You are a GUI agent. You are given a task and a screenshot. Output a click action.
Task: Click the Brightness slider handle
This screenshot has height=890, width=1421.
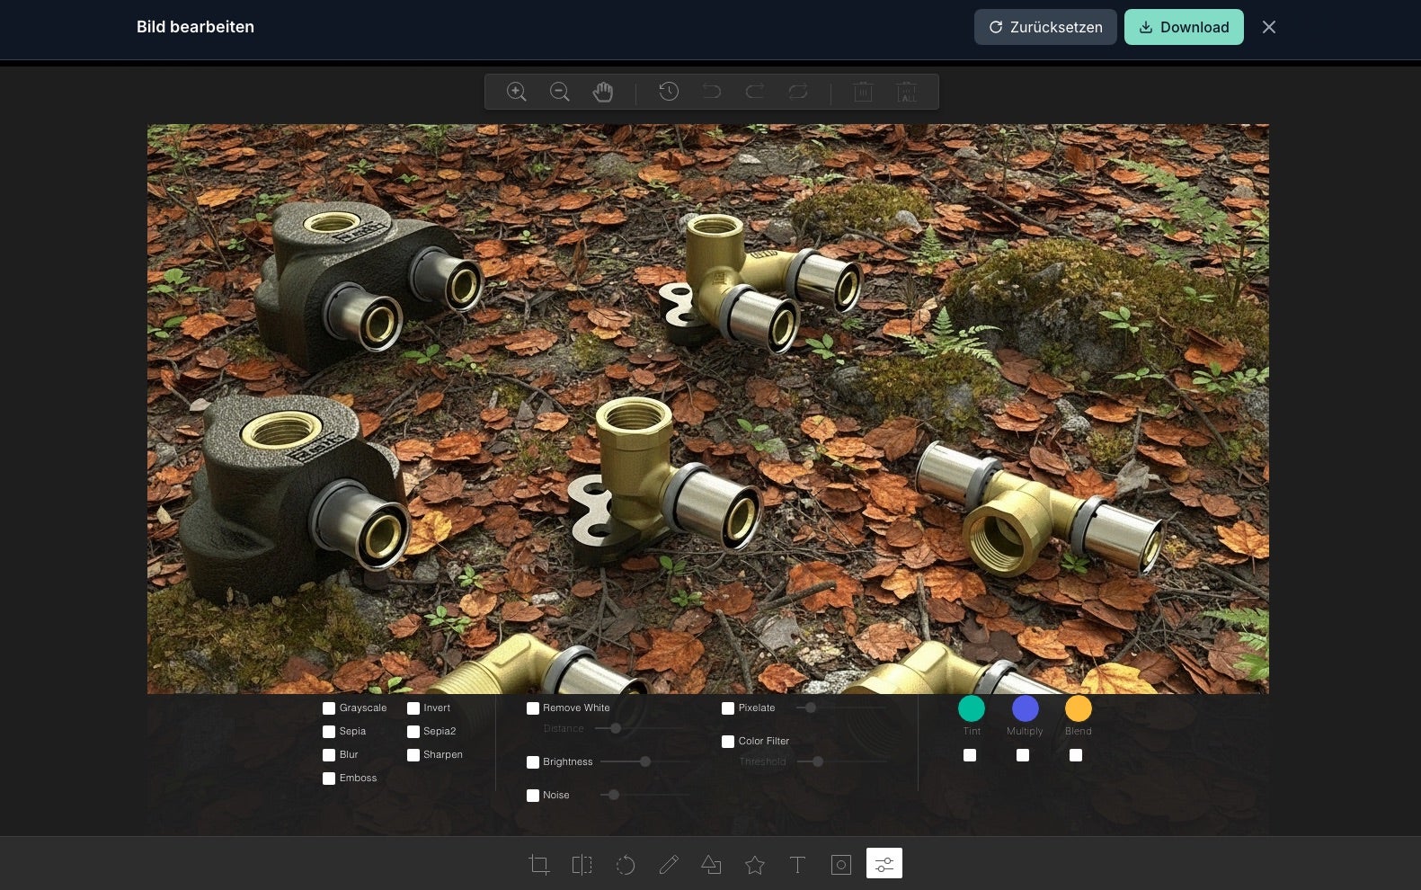pyautogui.click(x=645, y=761)
